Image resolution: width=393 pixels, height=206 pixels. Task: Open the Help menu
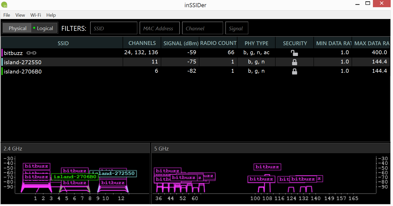(51, 15)
